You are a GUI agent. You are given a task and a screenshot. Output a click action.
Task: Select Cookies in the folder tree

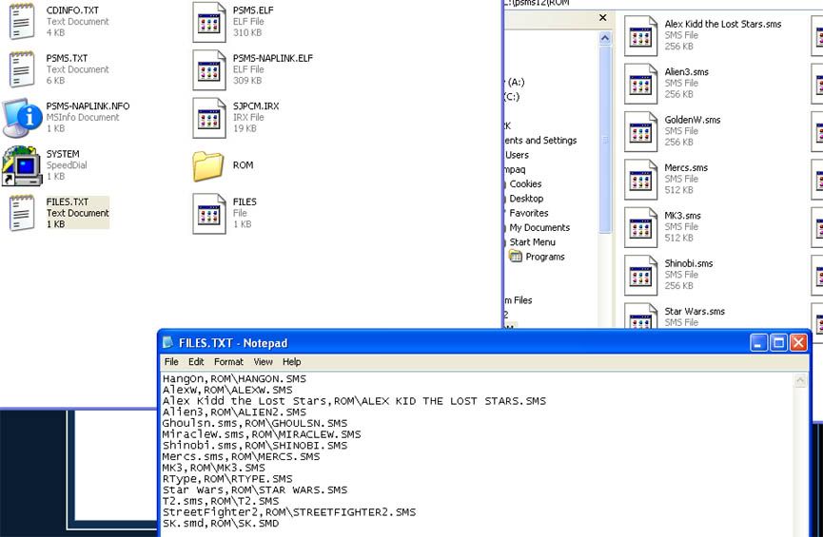point(525,184)
